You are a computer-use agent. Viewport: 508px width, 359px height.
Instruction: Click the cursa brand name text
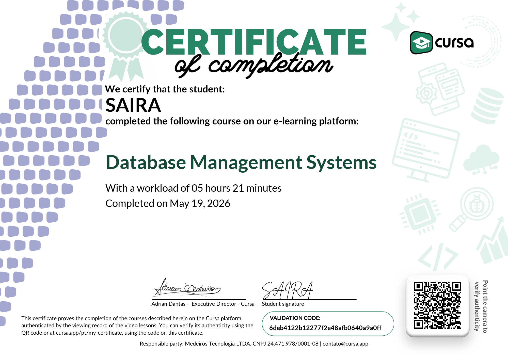pyautogui.click(x=454, y=43)
